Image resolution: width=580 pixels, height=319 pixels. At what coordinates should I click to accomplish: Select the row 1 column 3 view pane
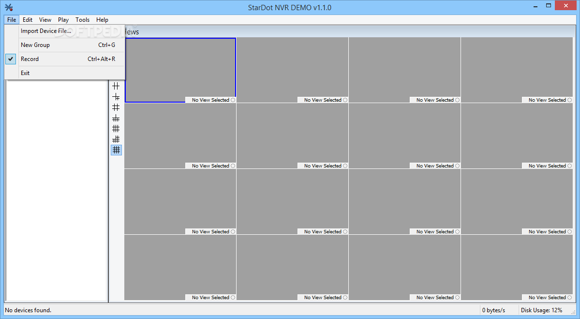[405, 70]
